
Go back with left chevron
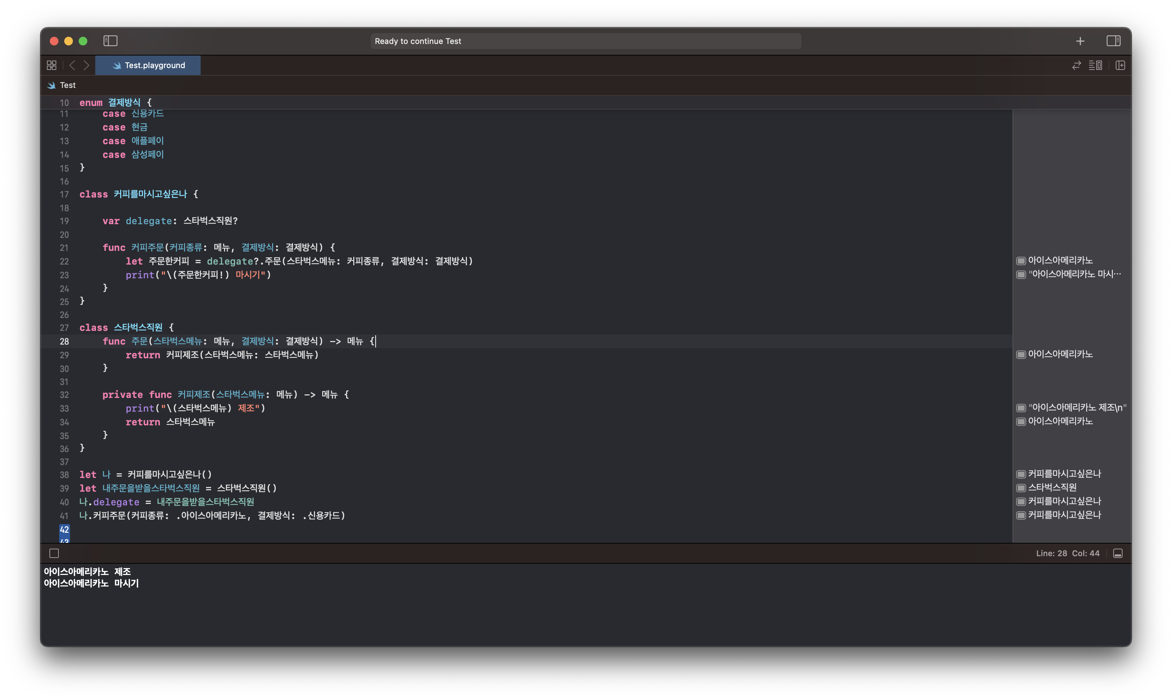point(72,65)
